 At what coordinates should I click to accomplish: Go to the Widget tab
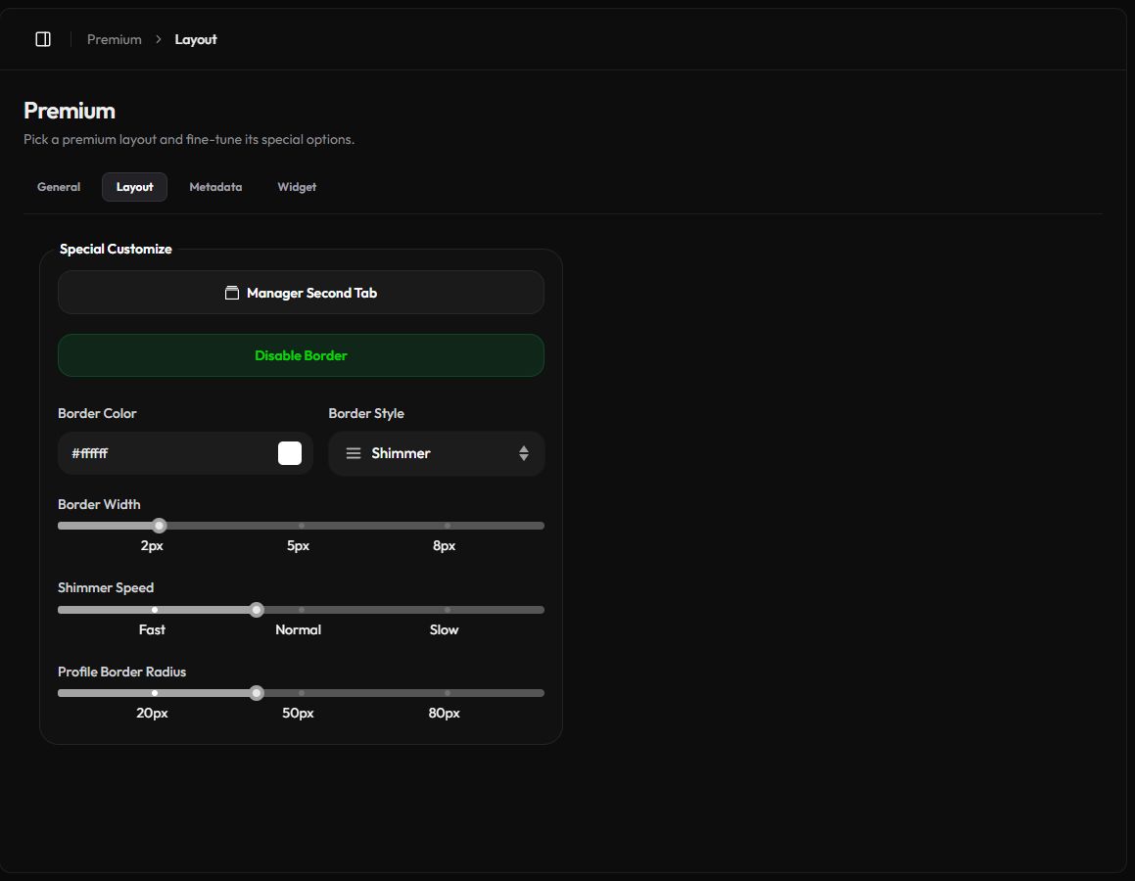click(x=297, y=187)
